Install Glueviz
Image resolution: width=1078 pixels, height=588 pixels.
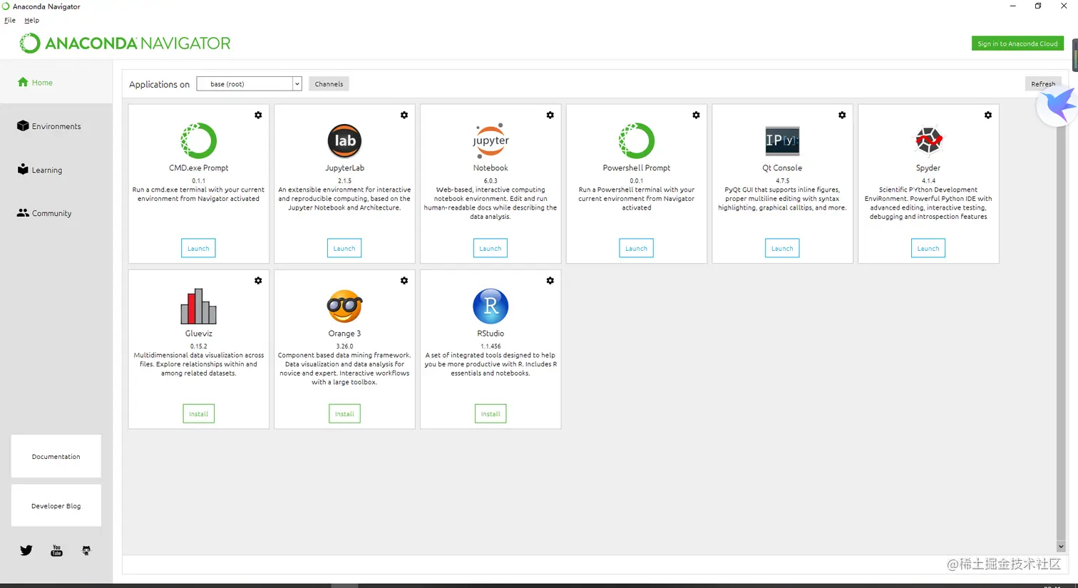point(199,413)
